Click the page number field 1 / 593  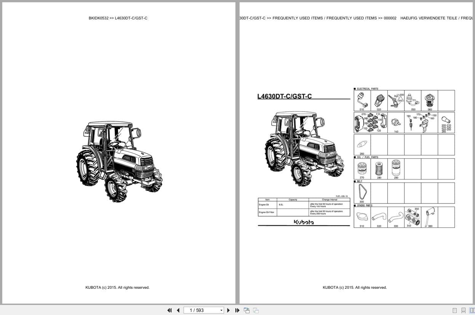pos(204,310)
